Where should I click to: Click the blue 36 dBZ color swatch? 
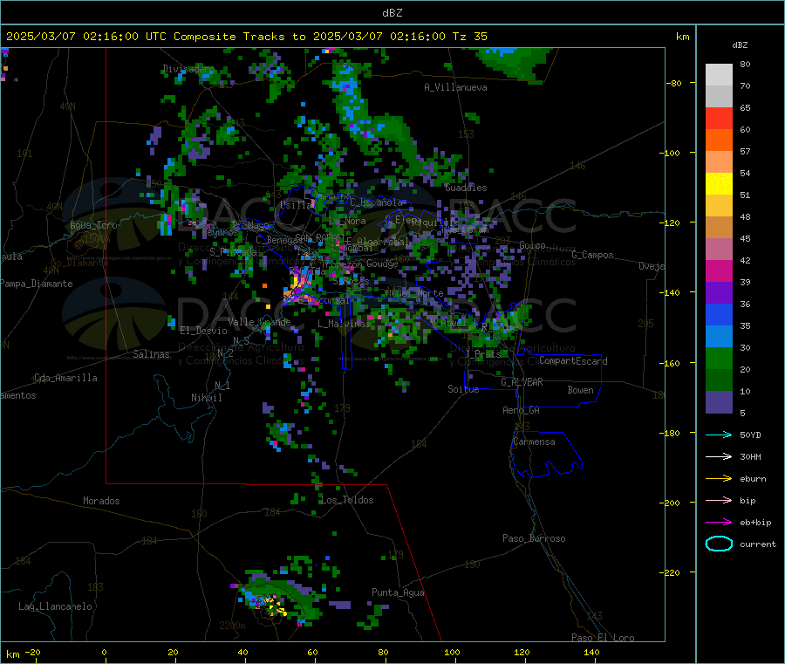click(x=719, y=314)
